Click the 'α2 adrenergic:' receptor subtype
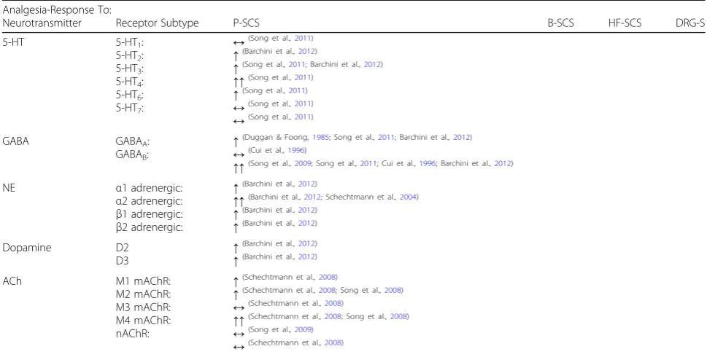 click(150, 201)
